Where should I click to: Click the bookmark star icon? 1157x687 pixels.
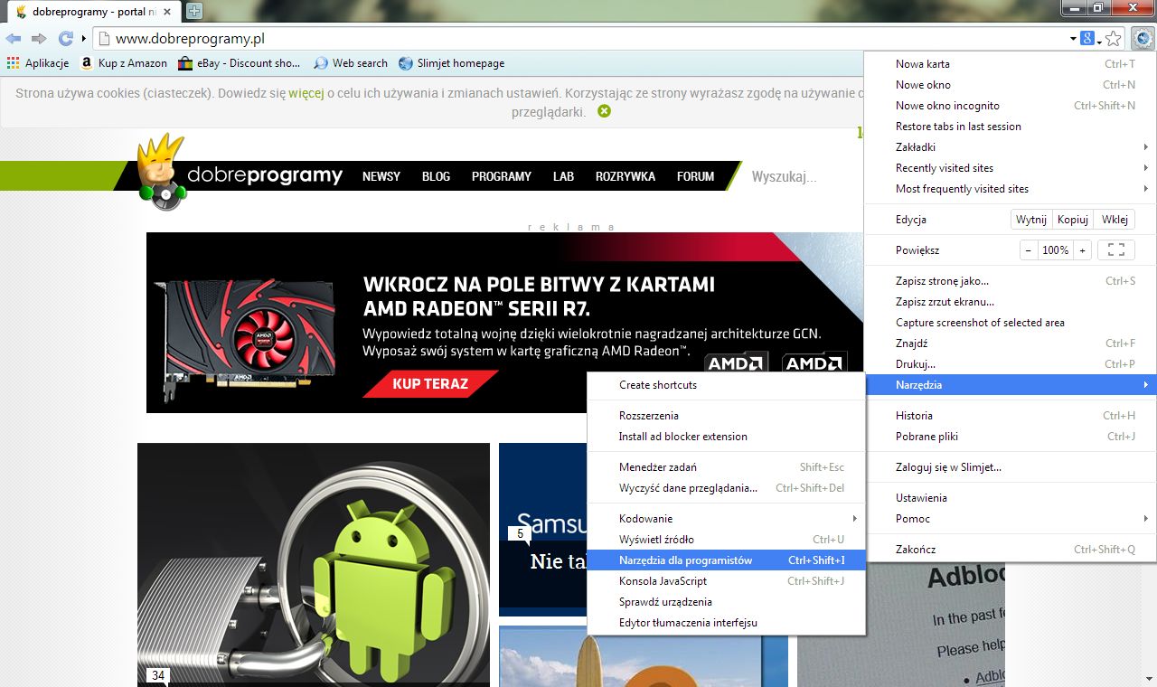click(1114, 39)
